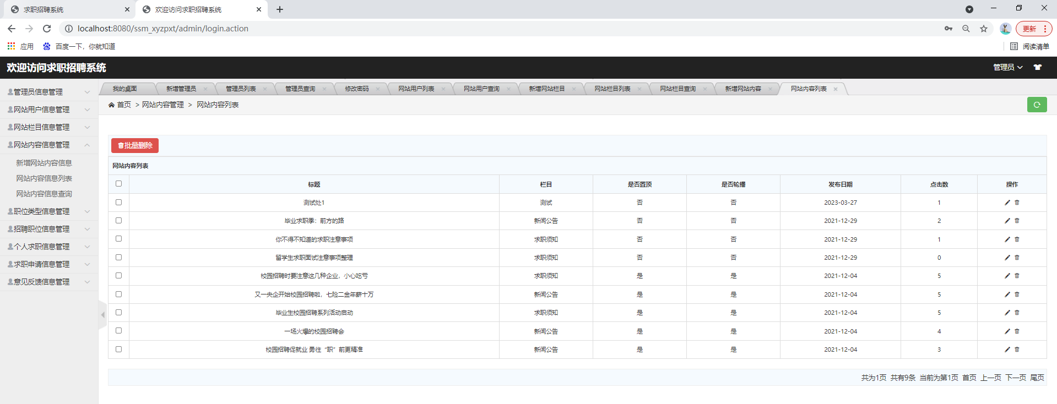Edit the 又一央企开始校园招聘啦 row
The image size is (1057, 404).
coord(1007,294)
